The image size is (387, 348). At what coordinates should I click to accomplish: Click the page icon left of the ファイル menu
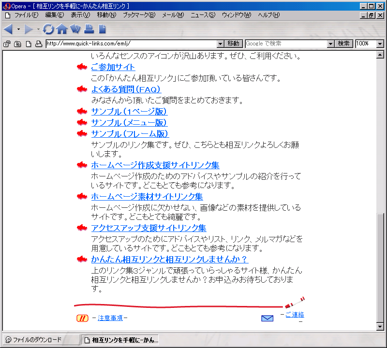coord(8,15)
